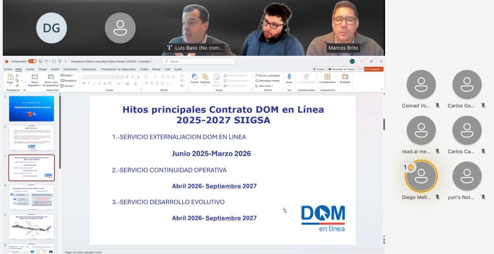
Task: Click the Bold N formatting icon
Action: pyautogui.click(x=84, y=83)
